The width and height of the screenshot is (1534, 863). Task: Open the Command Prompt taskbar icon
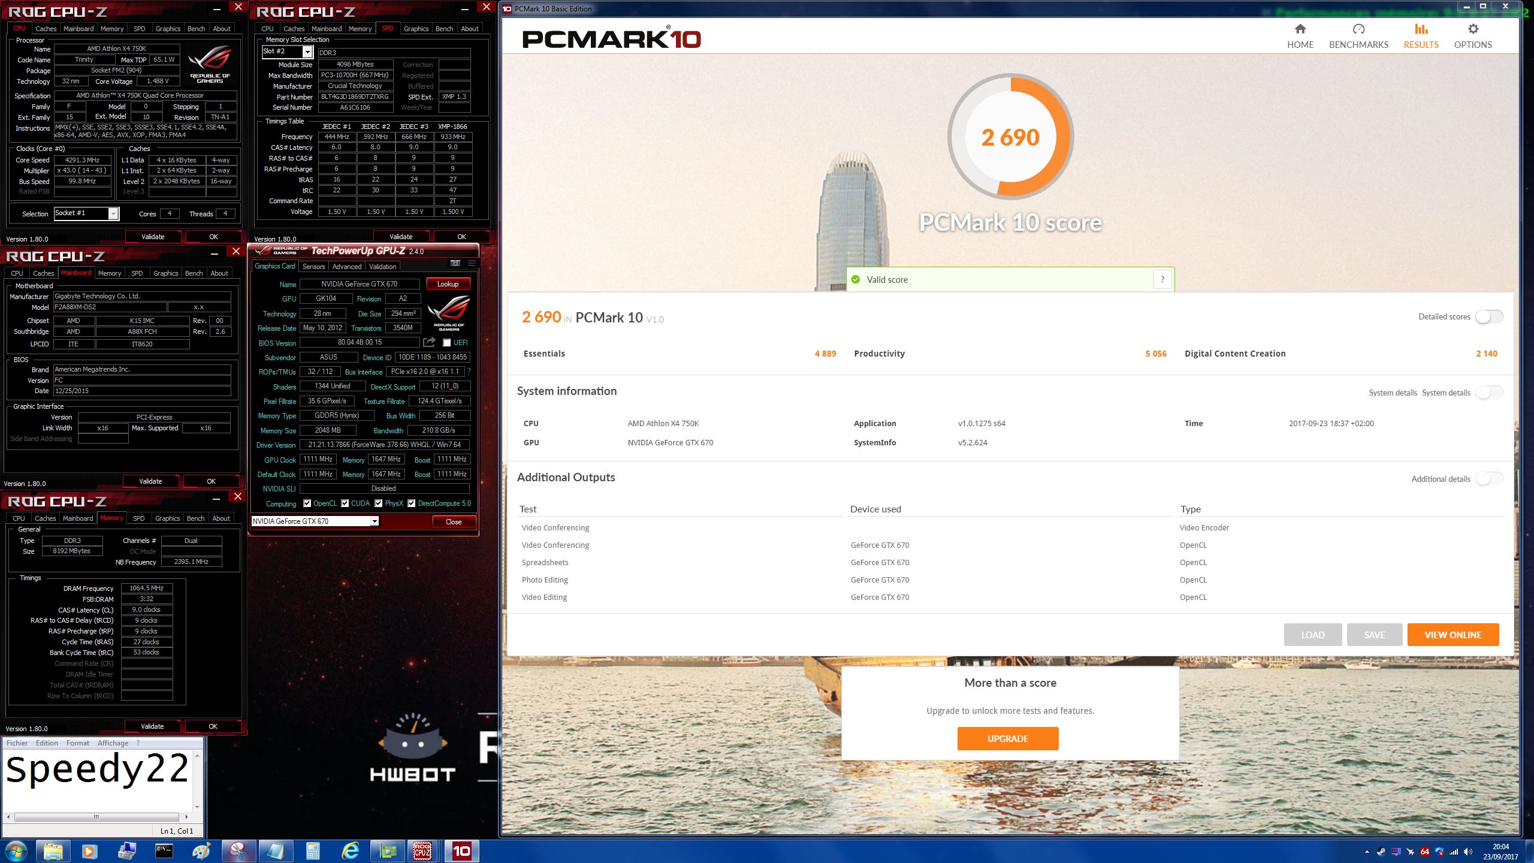tap(164, 851)
